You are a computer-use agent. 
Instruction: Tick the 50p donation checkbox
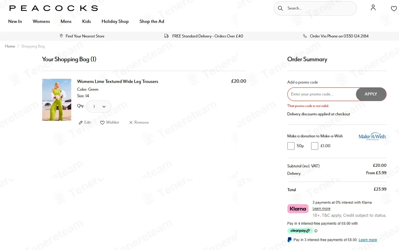pos(291,146)
